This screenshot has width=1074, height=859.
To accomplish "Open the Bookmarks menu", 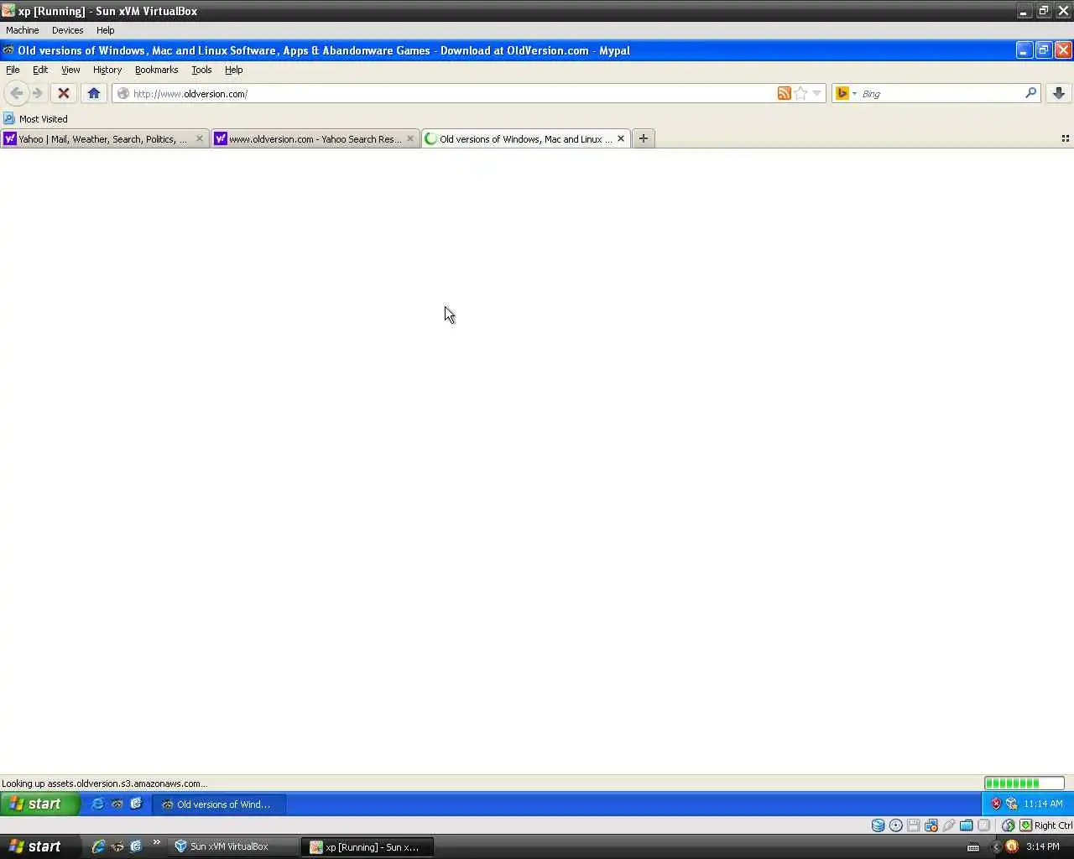I will [x=156, y=70].
